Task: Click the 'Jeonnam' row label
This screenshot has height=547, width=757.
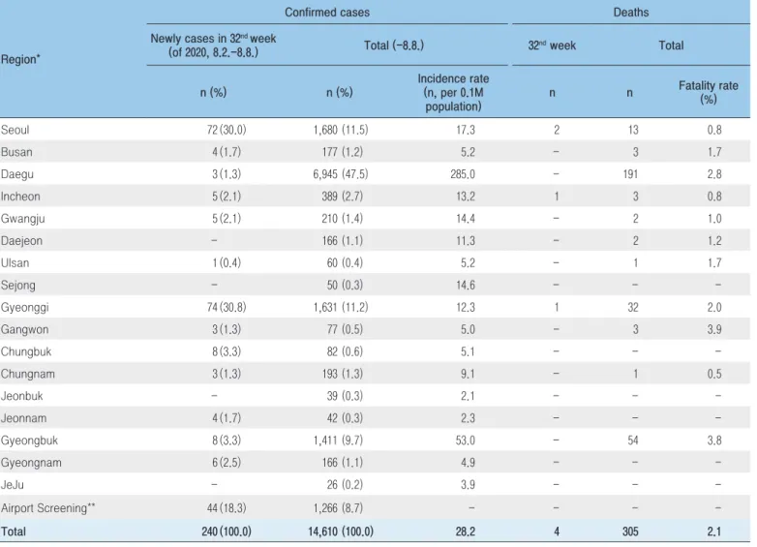Action: (23, 418)
